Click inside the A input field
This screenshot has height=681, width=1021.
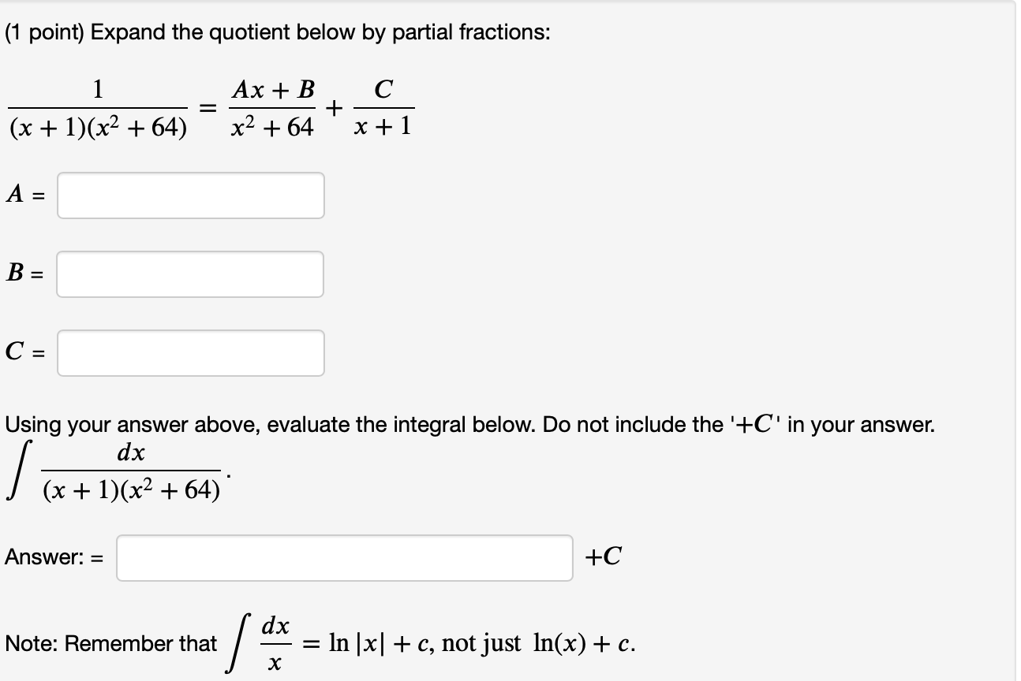(x=189, y=195)
